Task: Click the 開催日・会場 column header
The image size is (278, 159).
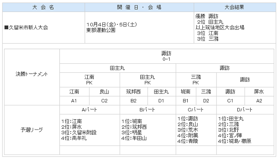Action: pyautogui.click(x=139, y=7)
